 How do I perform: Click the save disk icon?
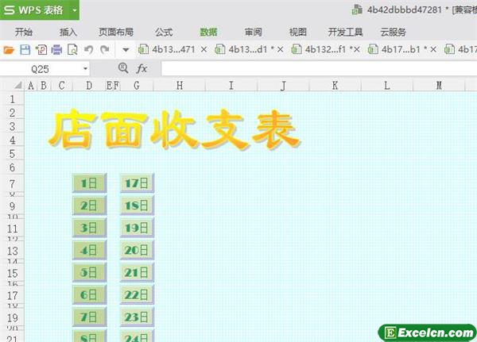pos(25,49)
